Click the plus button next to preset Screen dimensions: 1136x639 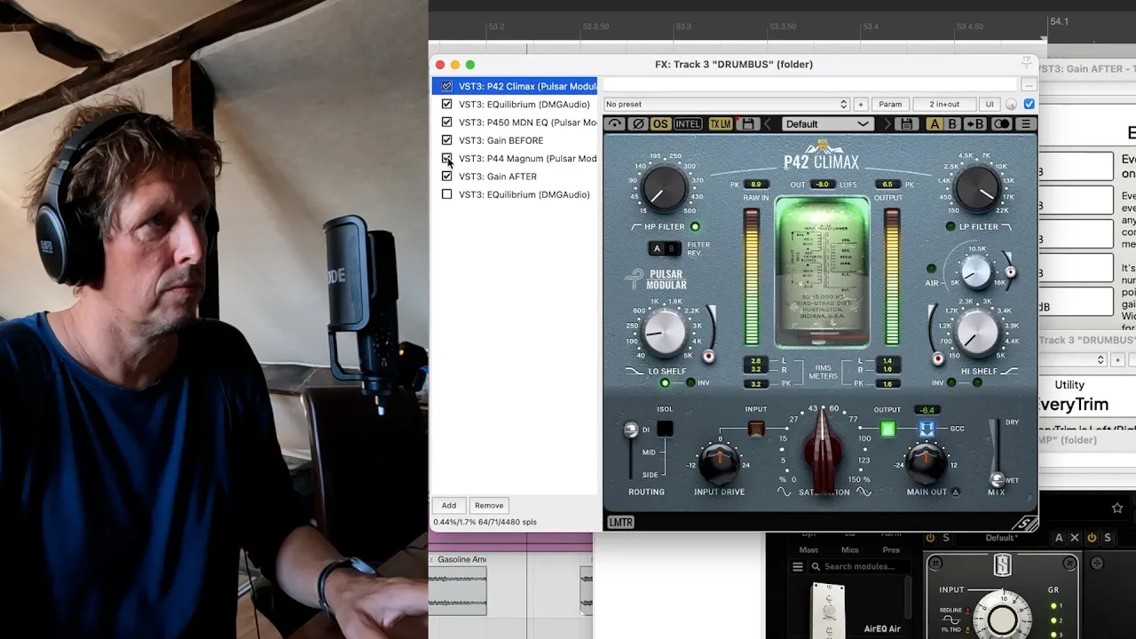click(860, 104)
